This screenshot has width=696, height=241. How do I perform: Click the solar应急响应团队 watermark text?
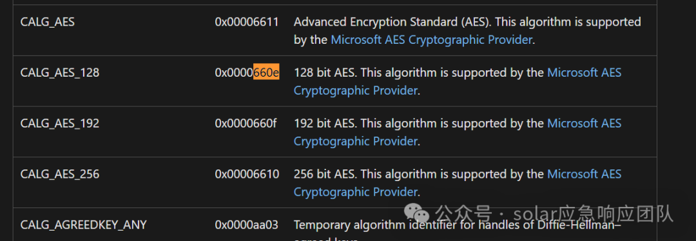pos(593,214)
